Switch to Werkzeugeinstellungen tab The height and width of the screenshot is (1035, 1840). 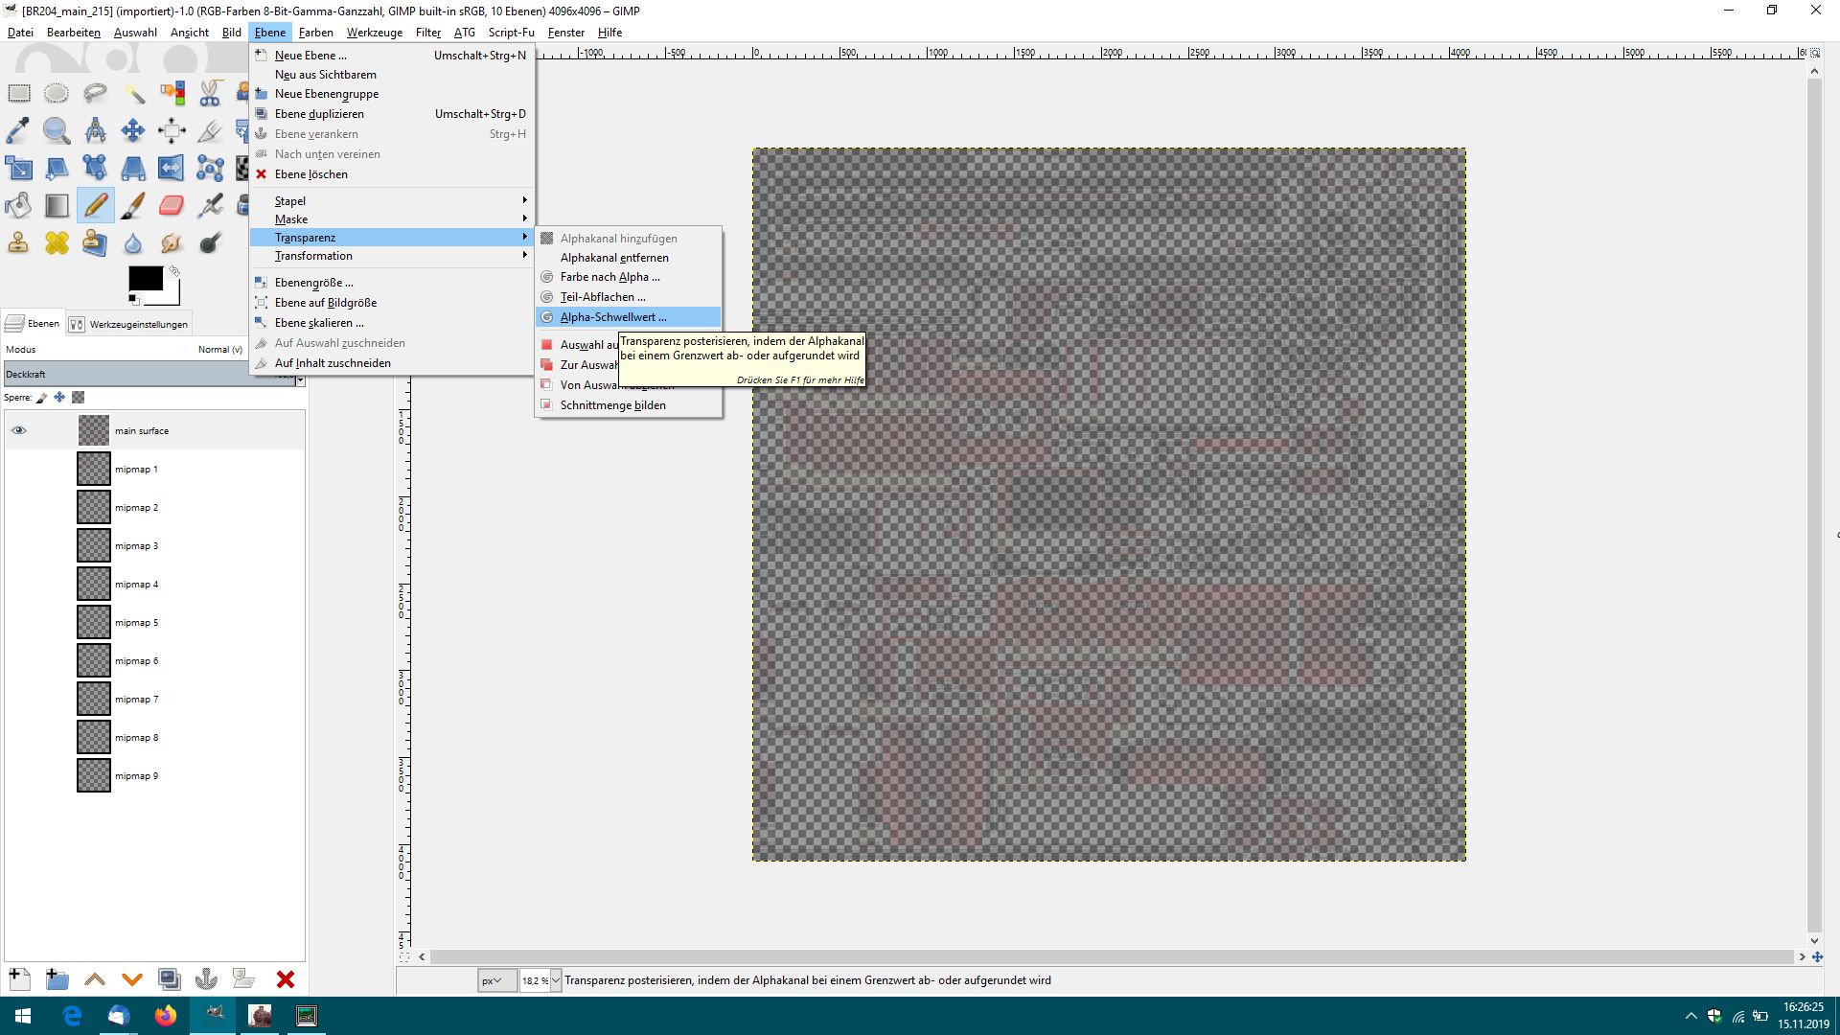pyautogui.click(x=129, y=324)
